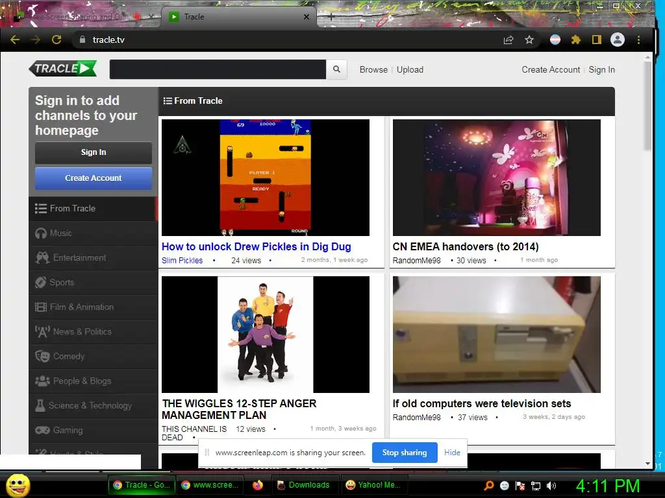Image resolution: width=665 pixels, height=498 pixels.
Task: Open the Downloads taskbar button
Action: pyautogui.click(x=304, y=485)
